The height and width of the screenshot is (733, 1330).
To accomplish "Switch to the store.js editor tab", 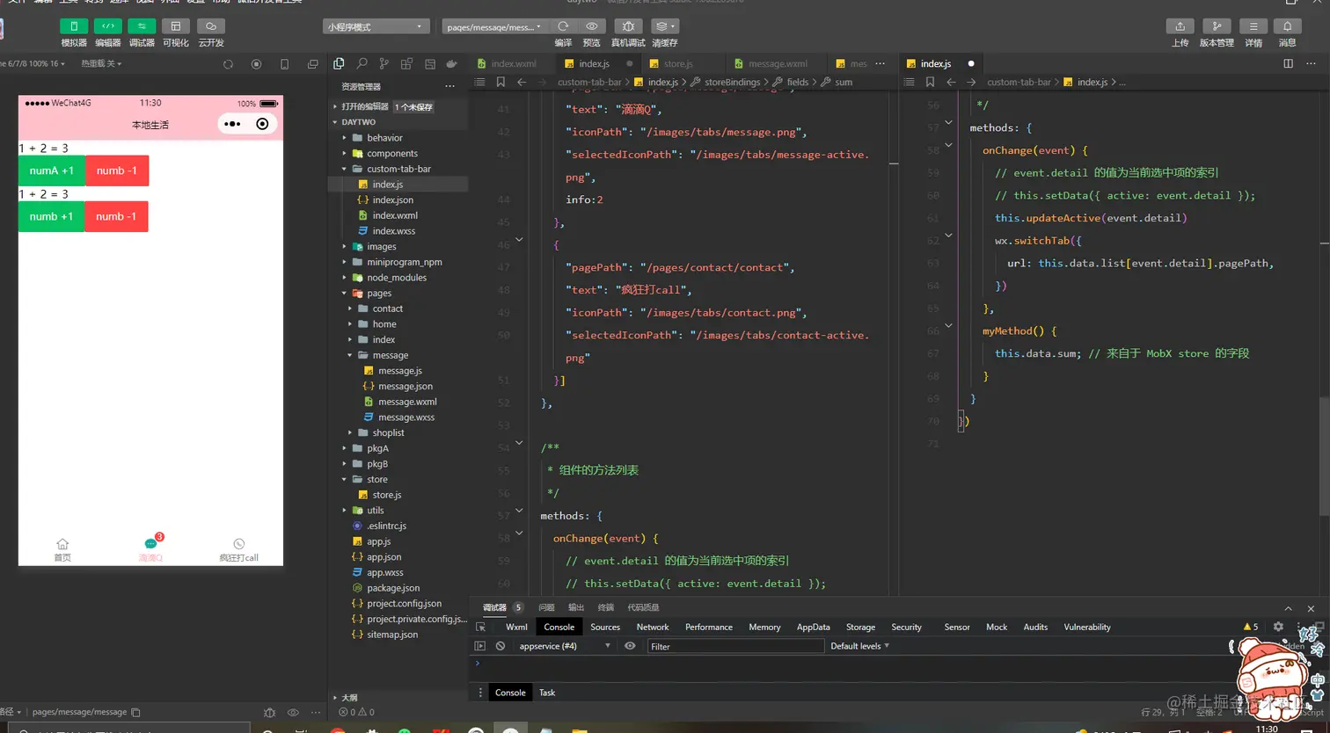I will 677,64.
